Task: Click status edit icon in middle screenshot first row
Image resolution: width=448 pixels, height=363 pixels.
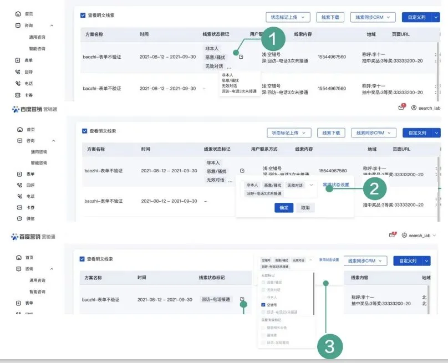Action: point(242,171)
